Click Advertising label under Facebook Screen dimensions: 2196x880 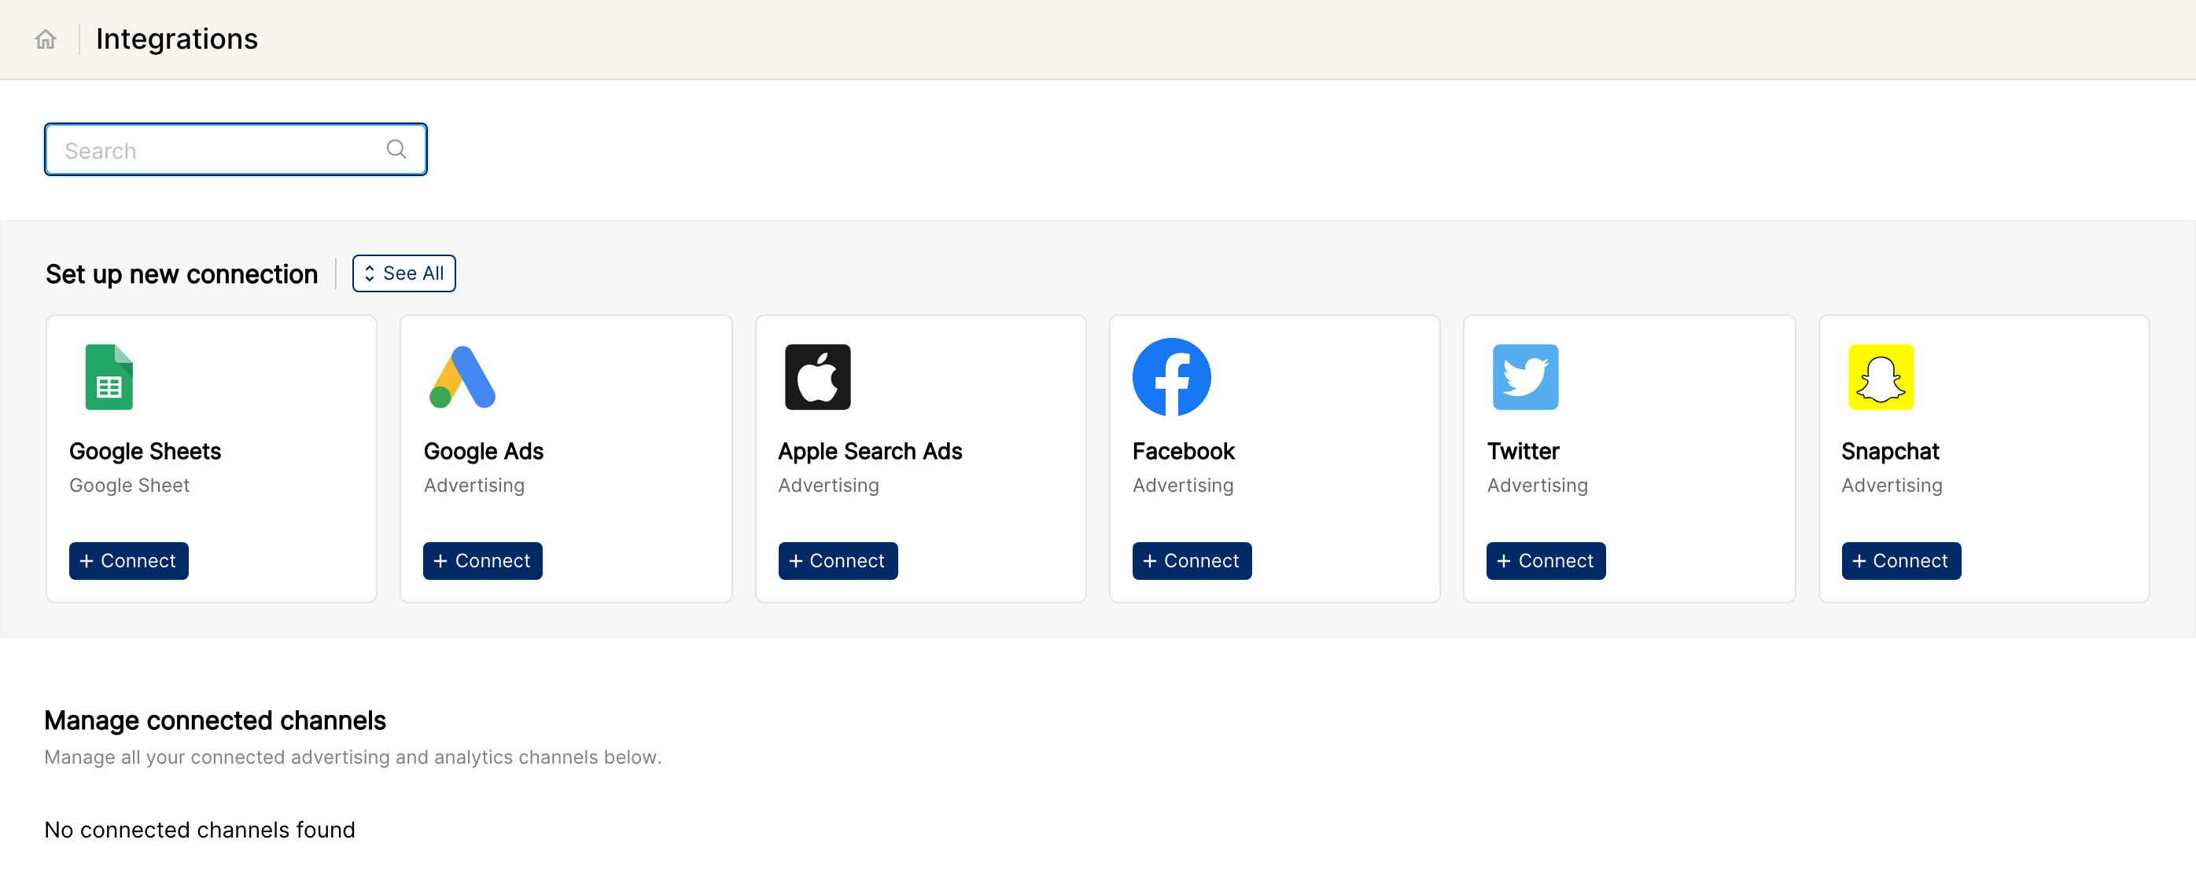point(1182,486)
